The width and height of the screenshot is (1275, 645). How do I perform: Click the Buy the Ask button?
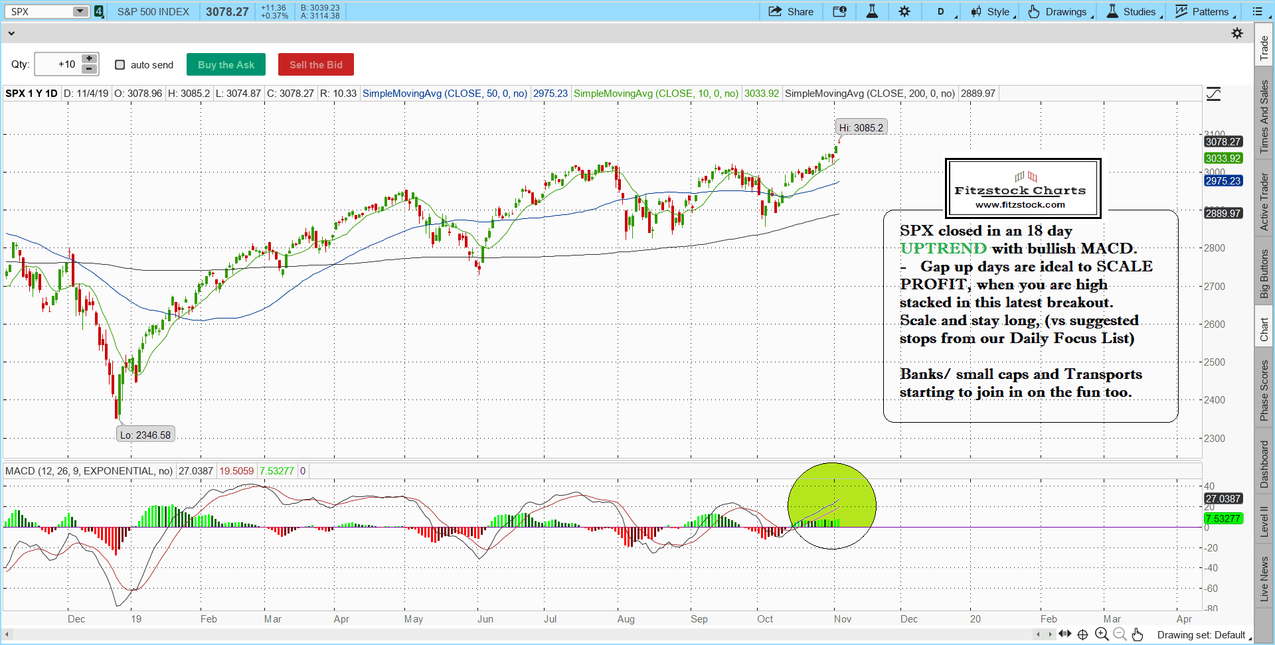pos(226,64)
